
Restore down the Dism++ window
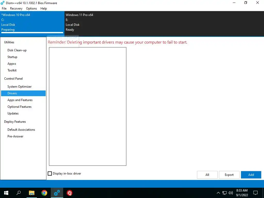(246, 3)
